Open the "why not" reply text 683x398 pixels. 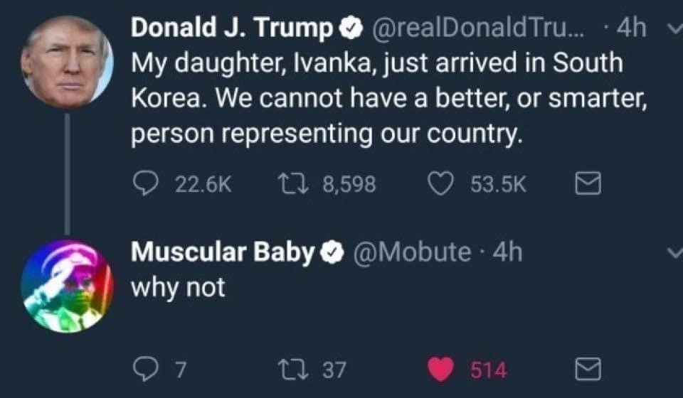(x=178, y=286)
